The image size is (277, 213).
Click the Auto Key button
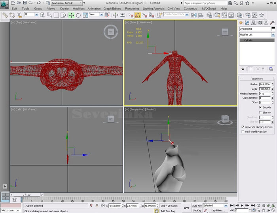click(x=197, y=205)
